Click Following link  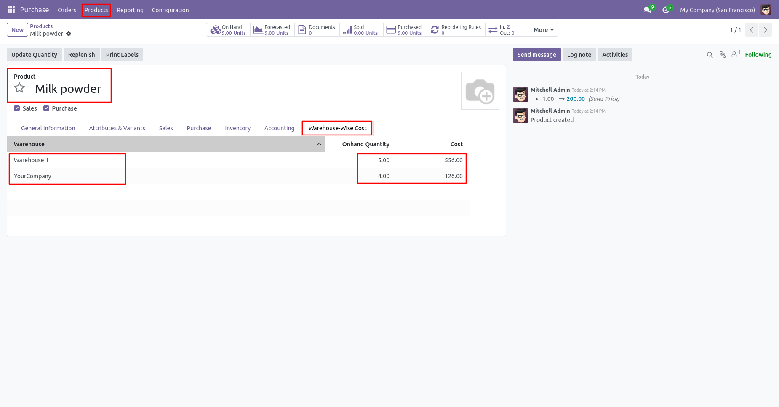click(758, 55)
